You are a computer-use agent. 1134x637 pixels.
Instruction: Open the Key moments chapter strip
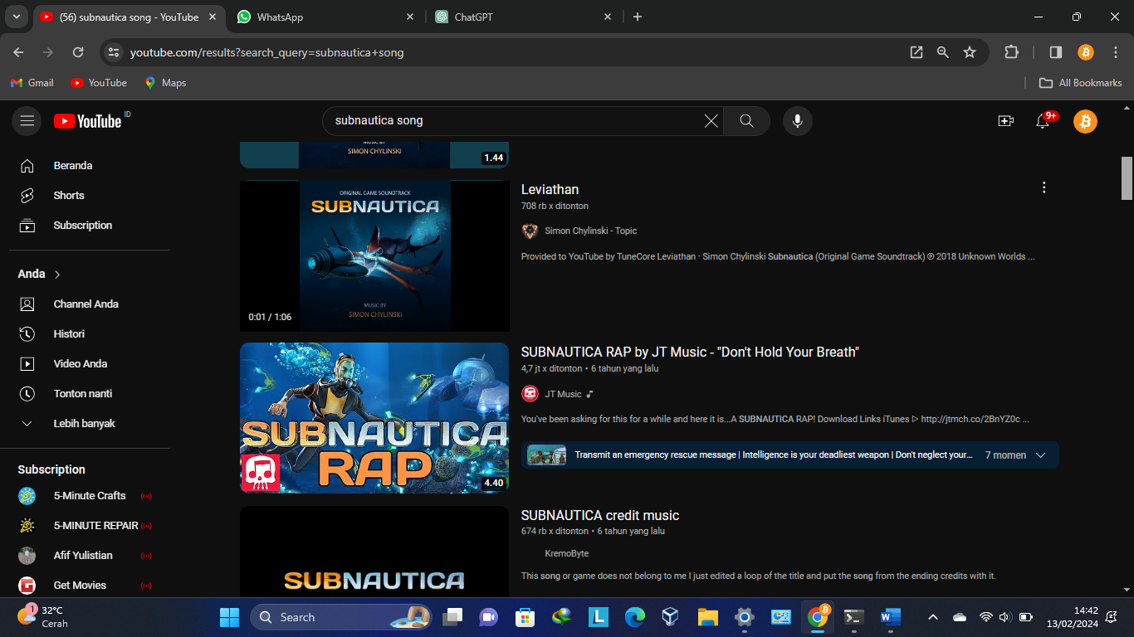[789, 455]
